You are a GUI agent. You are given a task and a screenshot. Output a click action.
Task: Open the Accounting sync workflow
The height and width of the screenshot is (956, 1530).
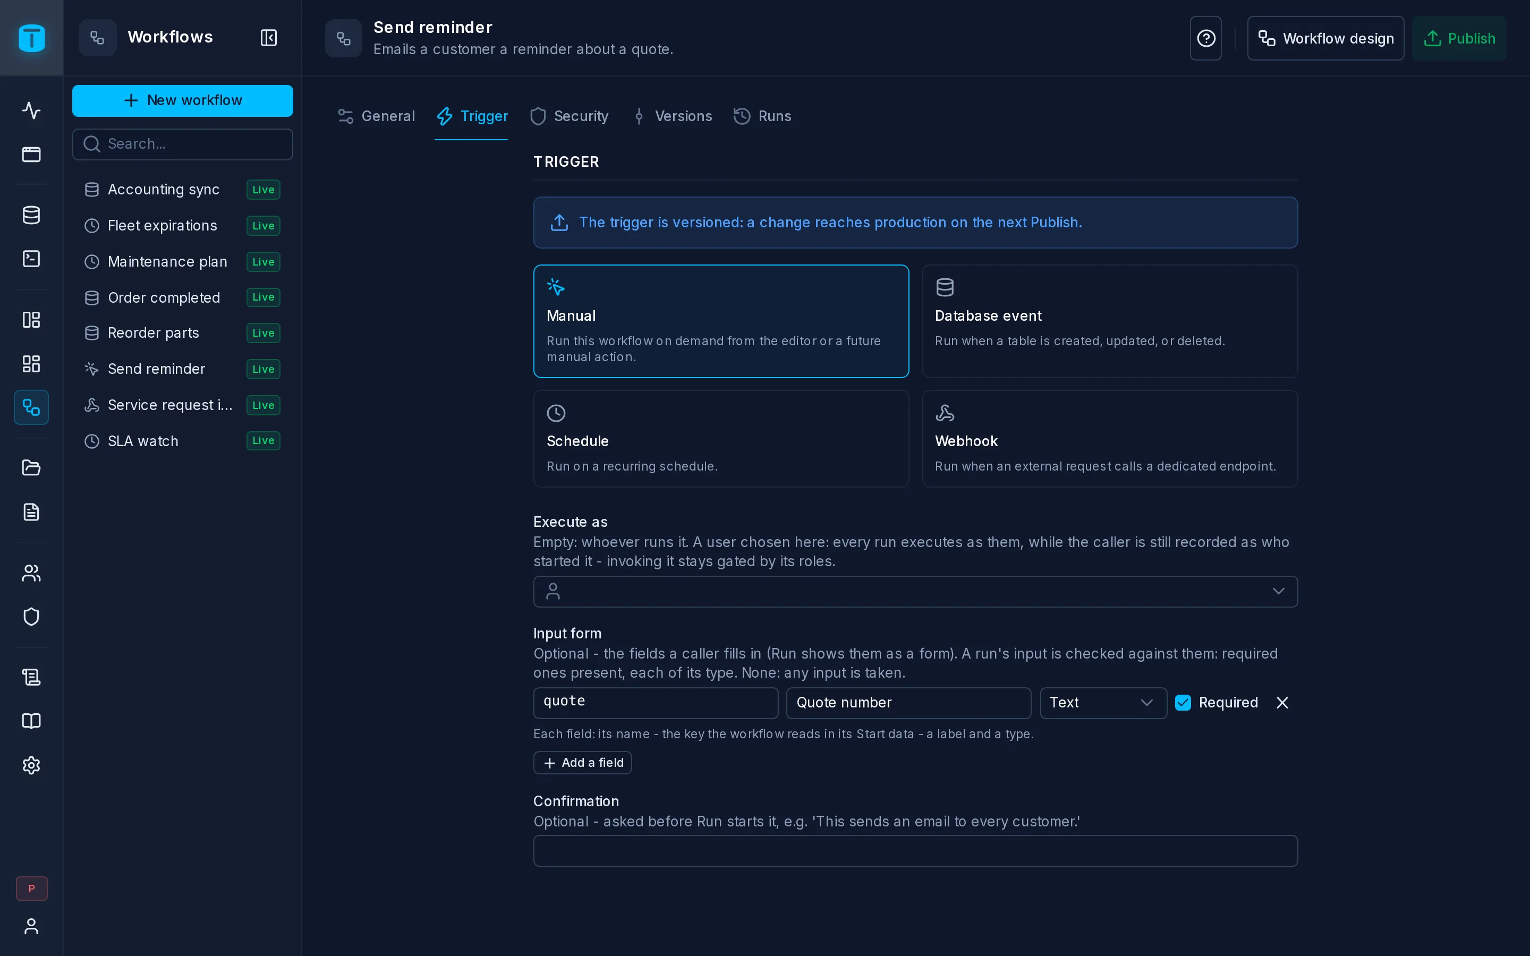(182, 190)
